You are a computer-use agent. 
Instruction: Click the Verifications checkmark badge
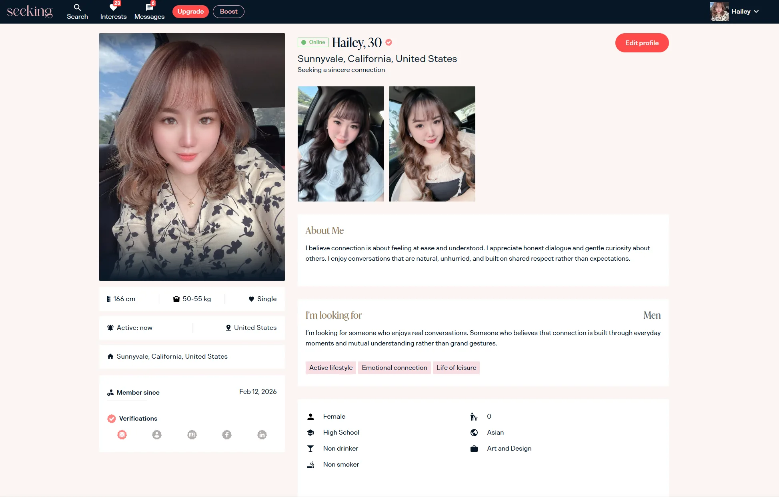click(112, 419)
